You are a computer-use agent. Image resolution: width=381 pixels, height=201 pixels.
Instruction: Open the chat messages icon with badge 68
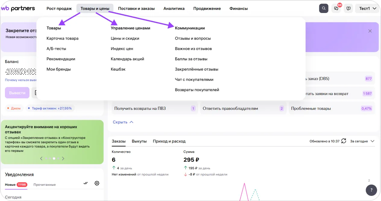click(x=336, y=8)
